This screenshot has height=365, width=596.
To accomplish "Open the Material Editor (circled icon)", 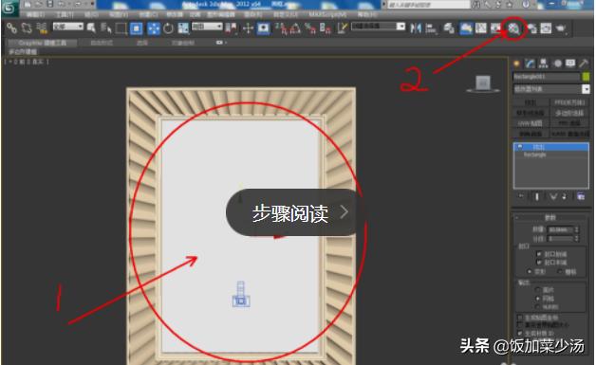I will coord(513,28).
